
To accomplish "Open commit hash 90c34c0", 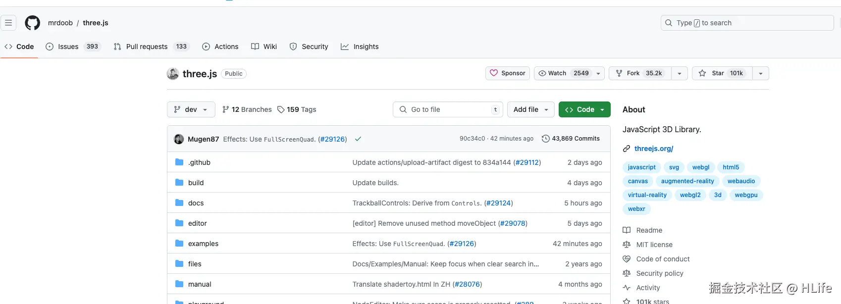I will click(x=472, y=139).
